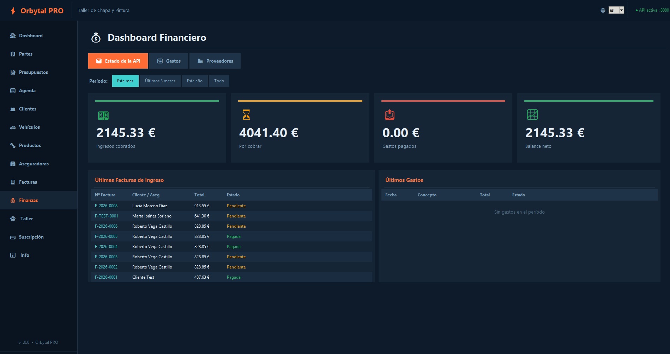The width and height of the screenshot is (670, 354).
Task: Open invoice F-2026-0008 link
Action: [106, 206]
